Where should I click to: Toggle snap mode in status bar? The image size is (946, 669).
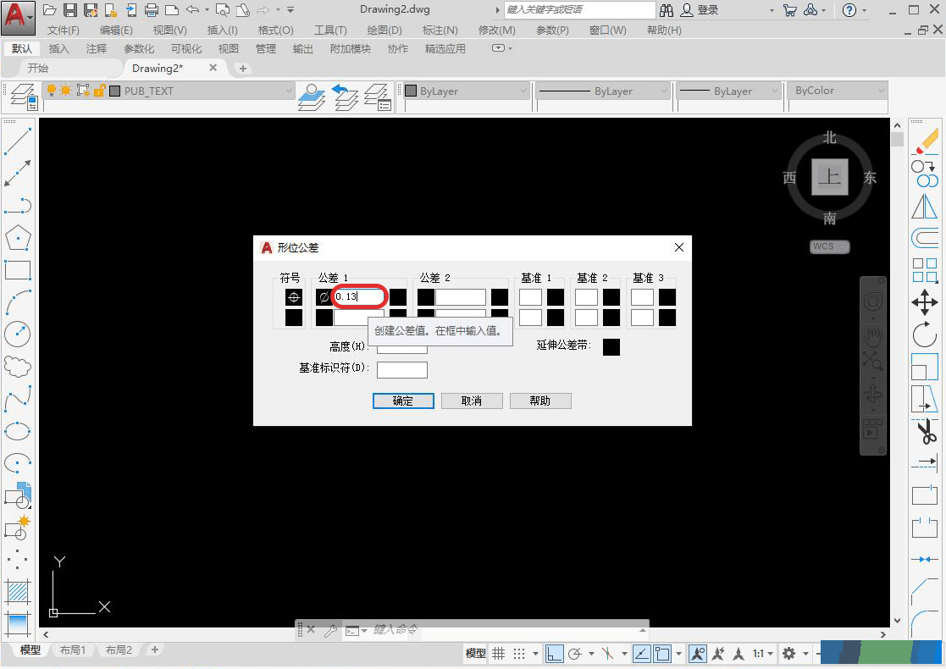click(x=519, y=653)
